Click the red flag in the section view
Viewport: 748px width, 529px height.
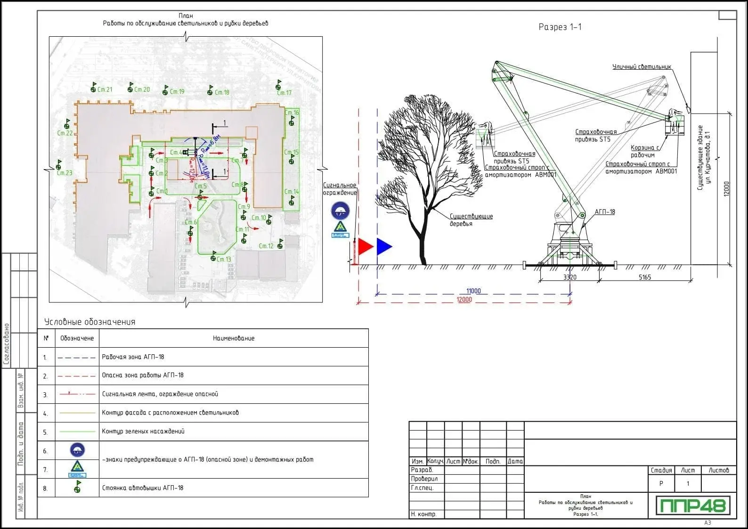tap(366, 247)
